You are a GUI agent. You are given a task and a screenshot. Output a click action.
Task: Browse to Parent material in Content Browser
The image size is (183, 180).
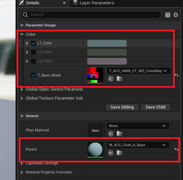tap(119, 153)
